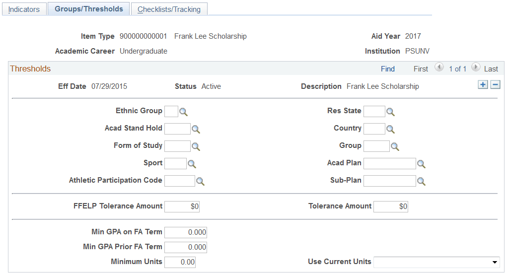Image resolution: width=508 pixels, height=273 pixels.
Task: Open the Sub-Plan lookup magnifier
Action: pyautogui.click(x=422, y=182)
